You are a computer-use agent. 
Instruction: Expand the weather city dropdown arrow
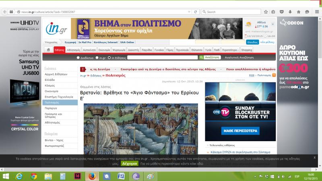273,24
